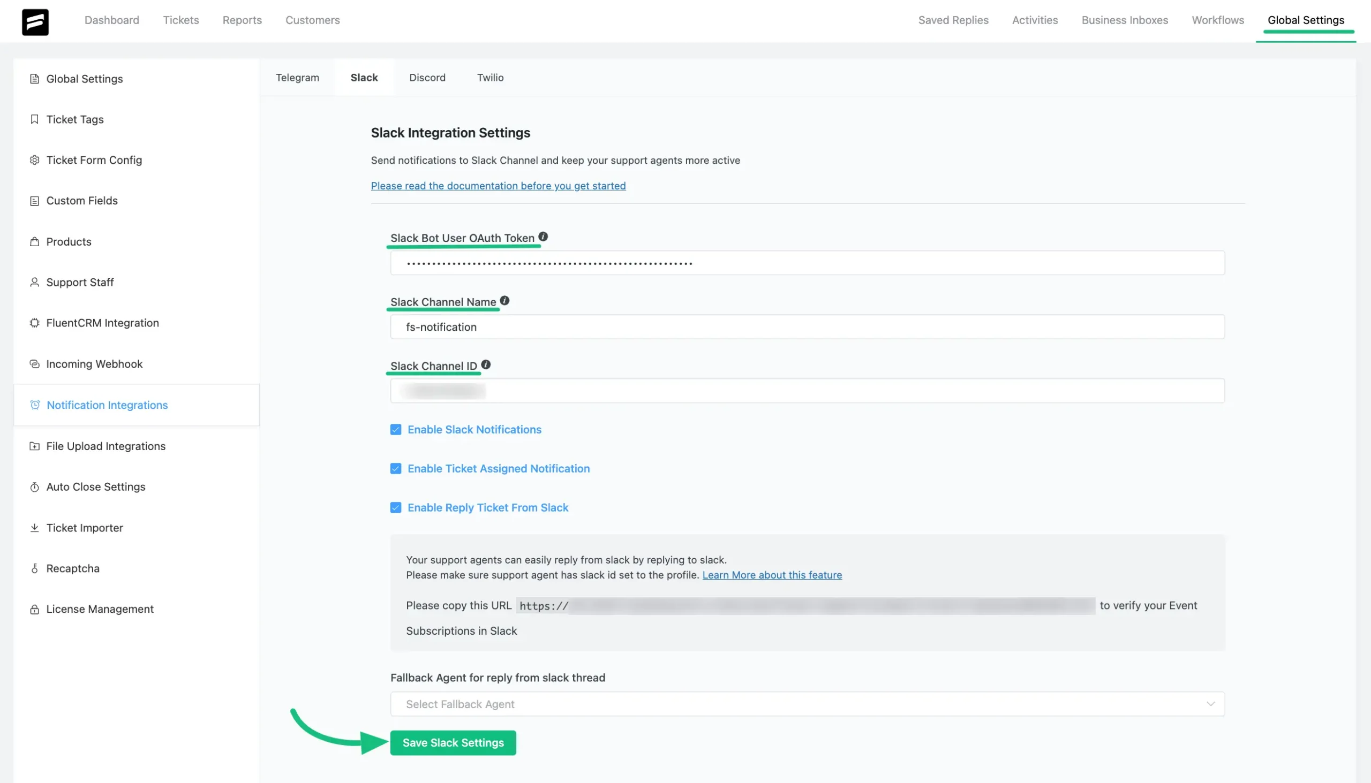
Task: Select Notification Integrations in sidebar
Action: 137,406
